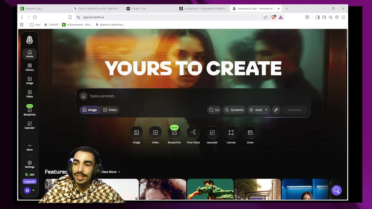The width and height of the screenshot is (372, 209).
Task: Open Library in the left sidebar
Action: (29, 67)
